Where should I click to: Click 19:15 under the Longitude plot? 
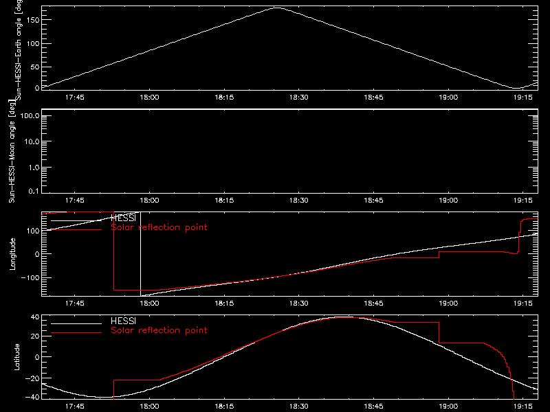point(523,304)
